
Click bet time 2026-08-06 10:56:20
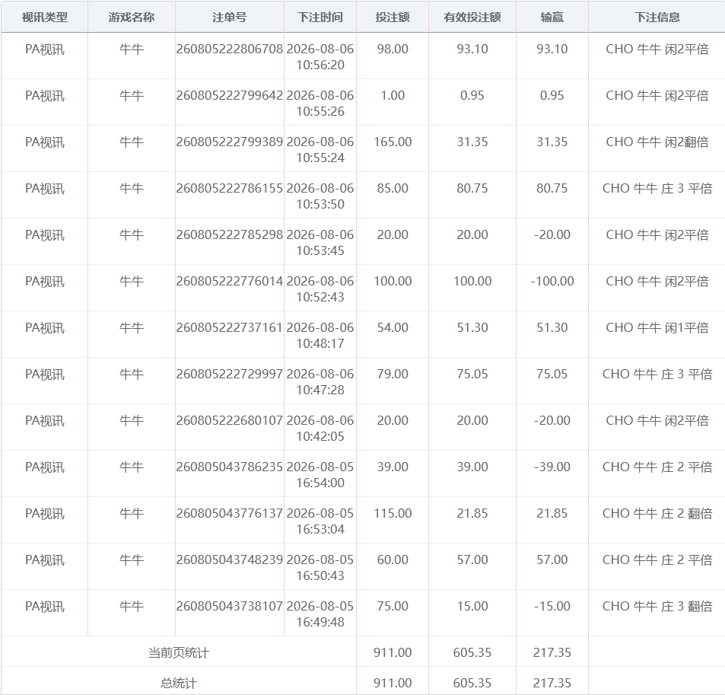(320, 57)
